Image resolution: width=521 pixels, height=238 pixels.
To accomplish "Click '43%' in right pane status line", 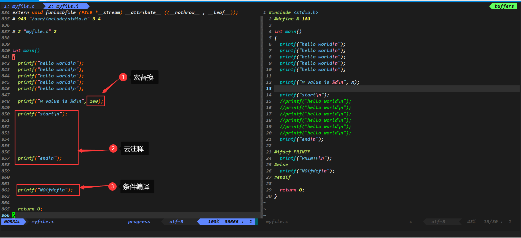I will [471, 222].
